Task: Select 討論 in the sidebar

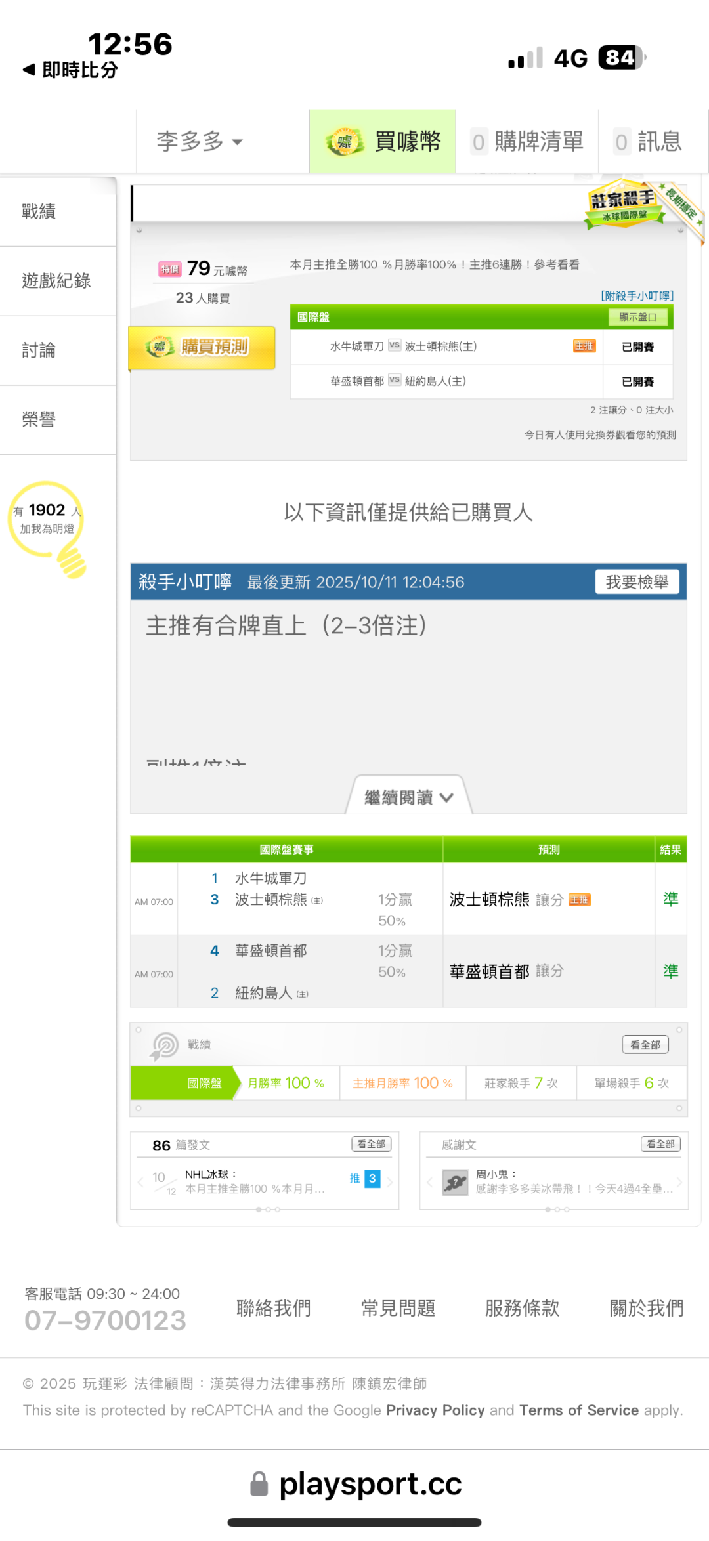Action: coord(58,350)
